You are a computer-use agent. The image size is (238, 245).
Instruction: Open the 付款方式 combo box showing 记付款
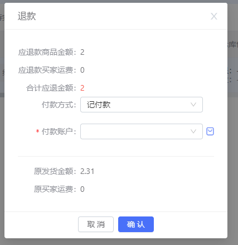142,105
